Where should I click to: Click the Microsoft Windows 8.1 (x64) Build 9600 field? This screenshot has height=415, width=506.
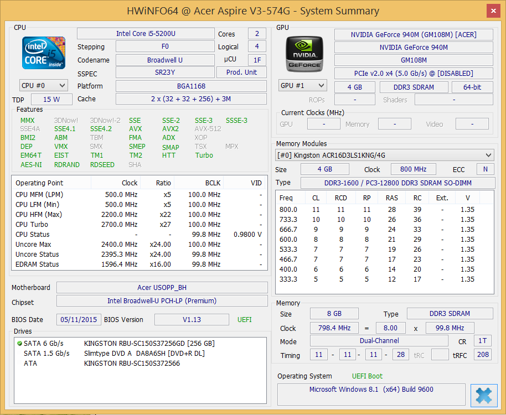[x=371, y=394]
